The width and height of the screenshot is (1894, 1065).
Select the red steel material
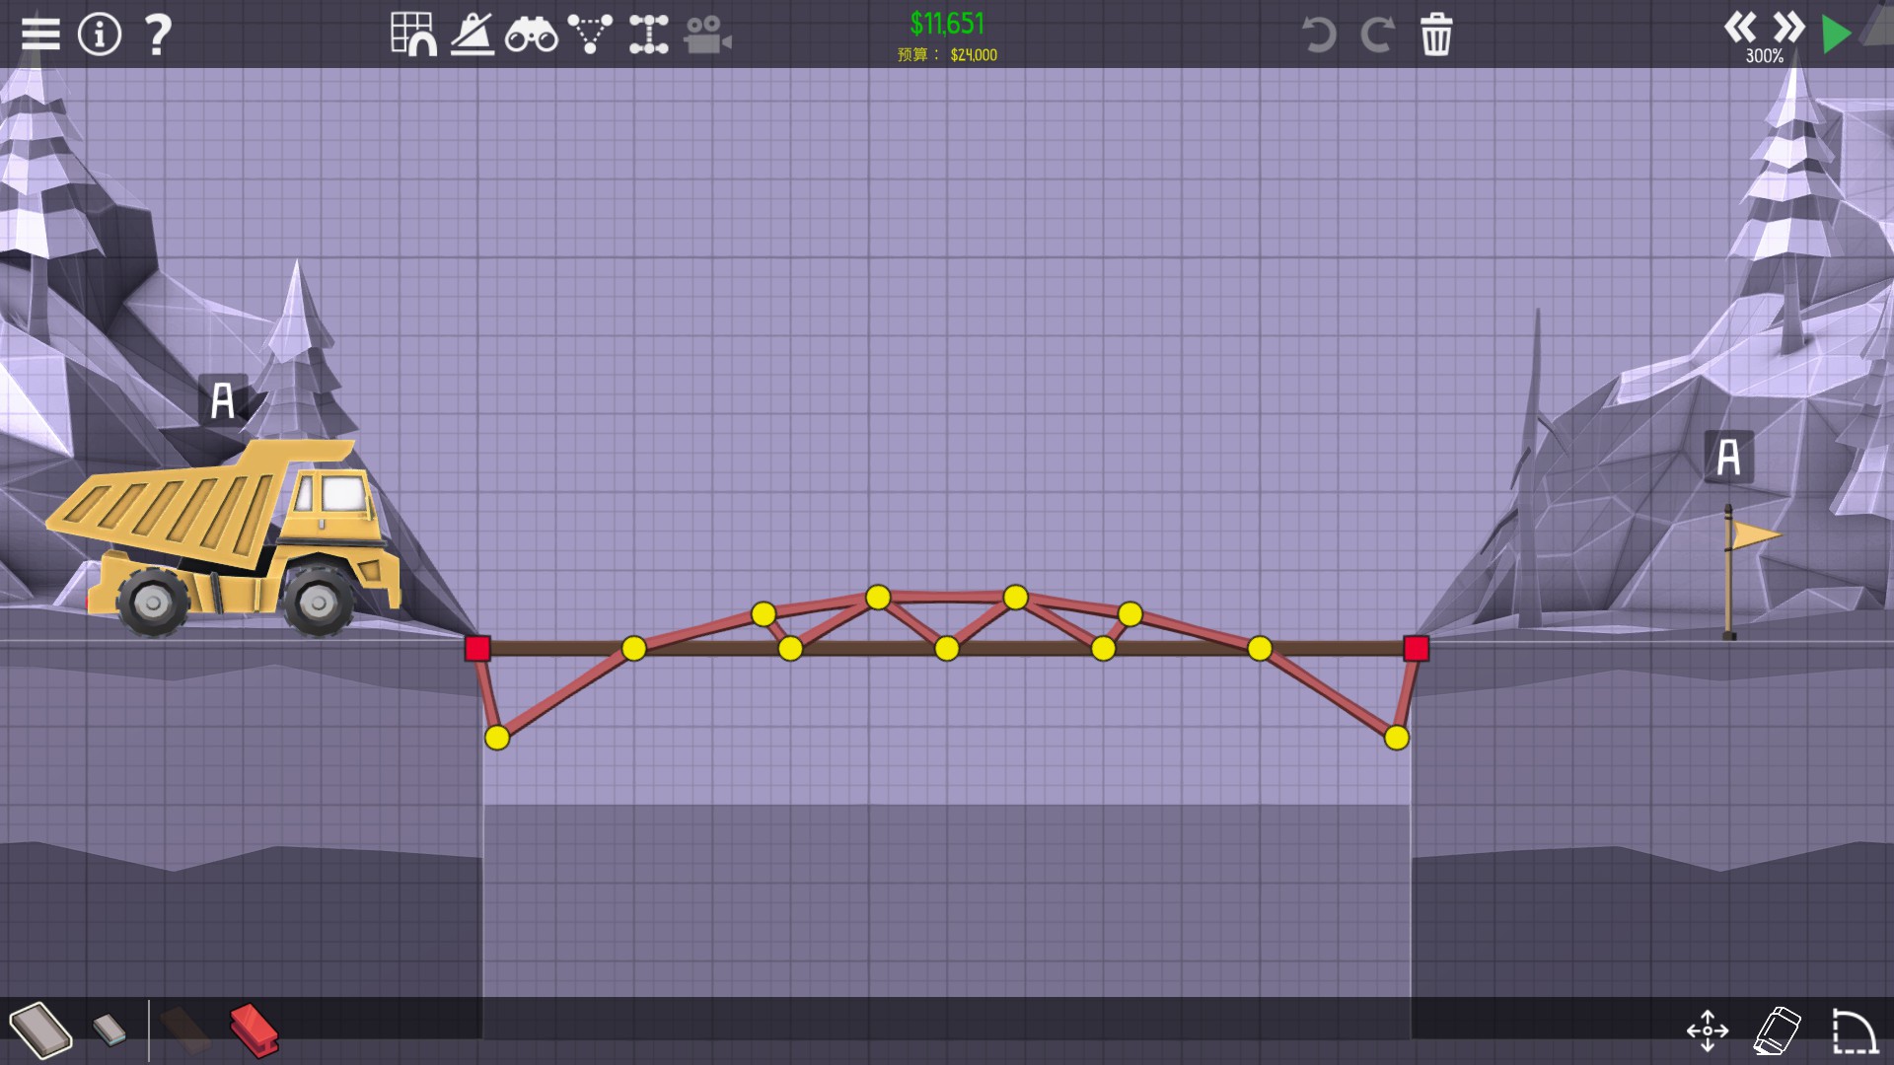point(254,1030)
